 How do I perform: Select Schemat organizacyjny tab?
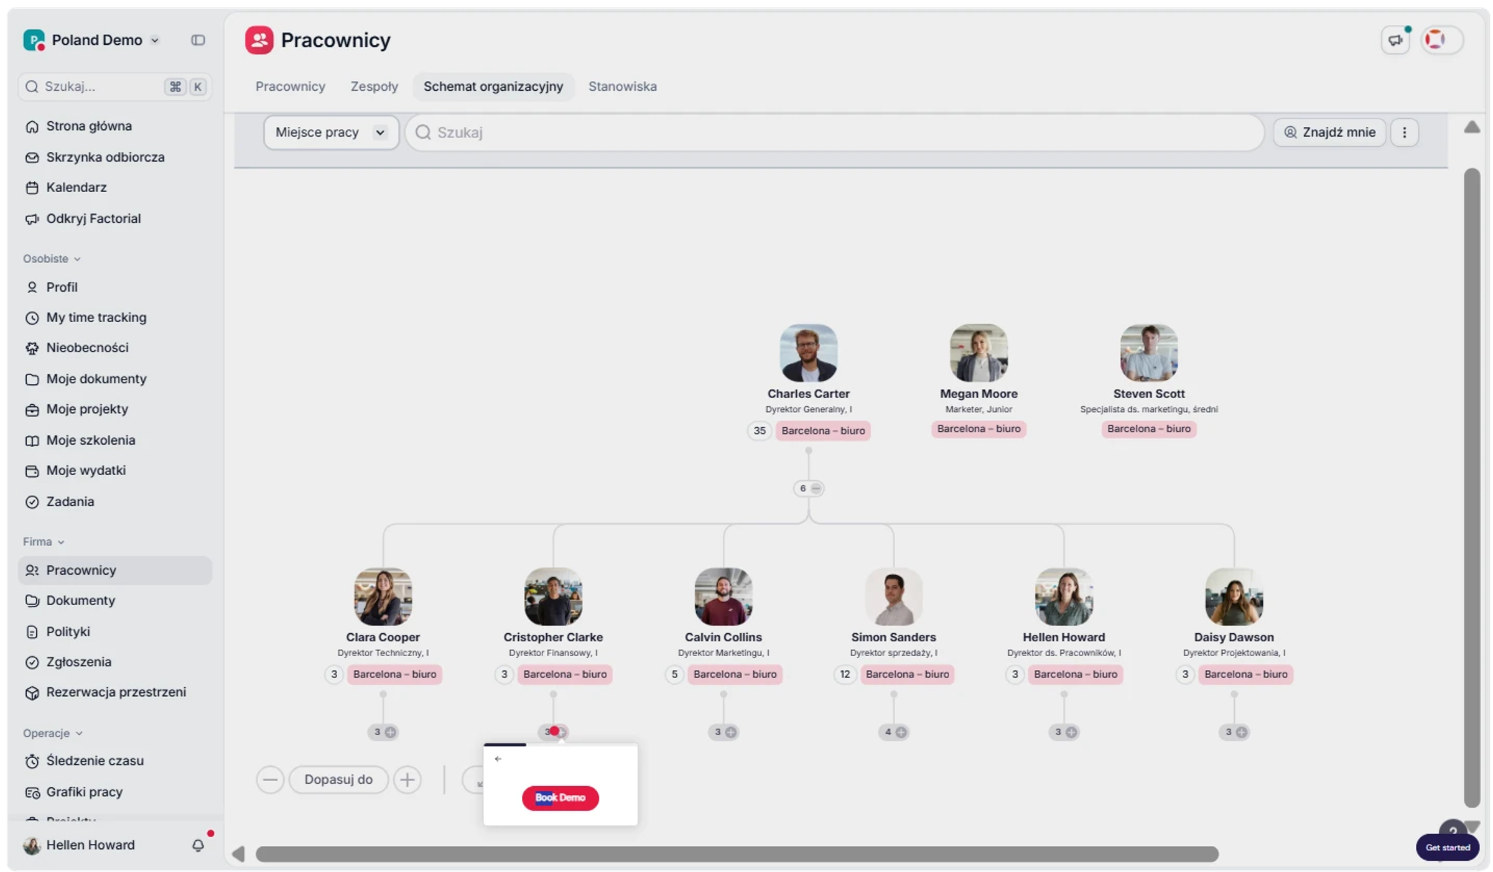coord(493,86)
